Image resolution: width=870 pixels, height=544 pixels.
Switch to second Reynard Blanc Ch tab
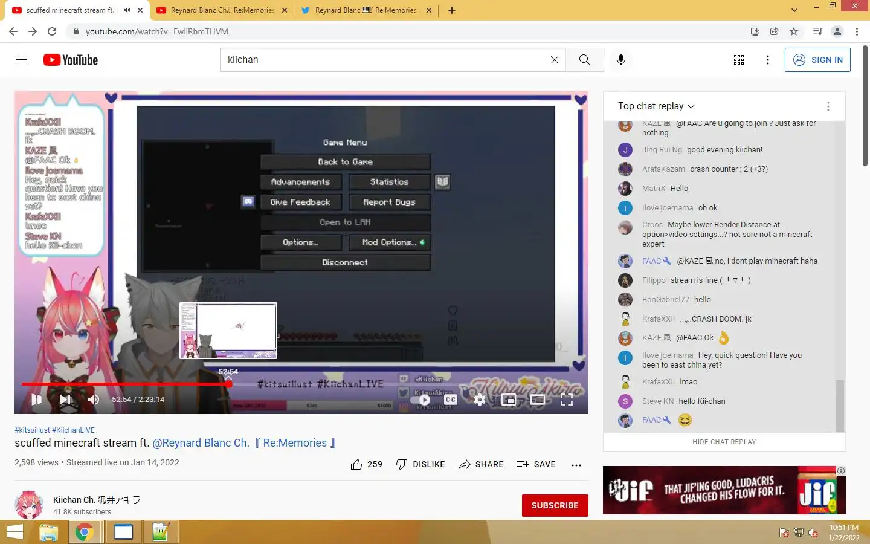point(221,10)
